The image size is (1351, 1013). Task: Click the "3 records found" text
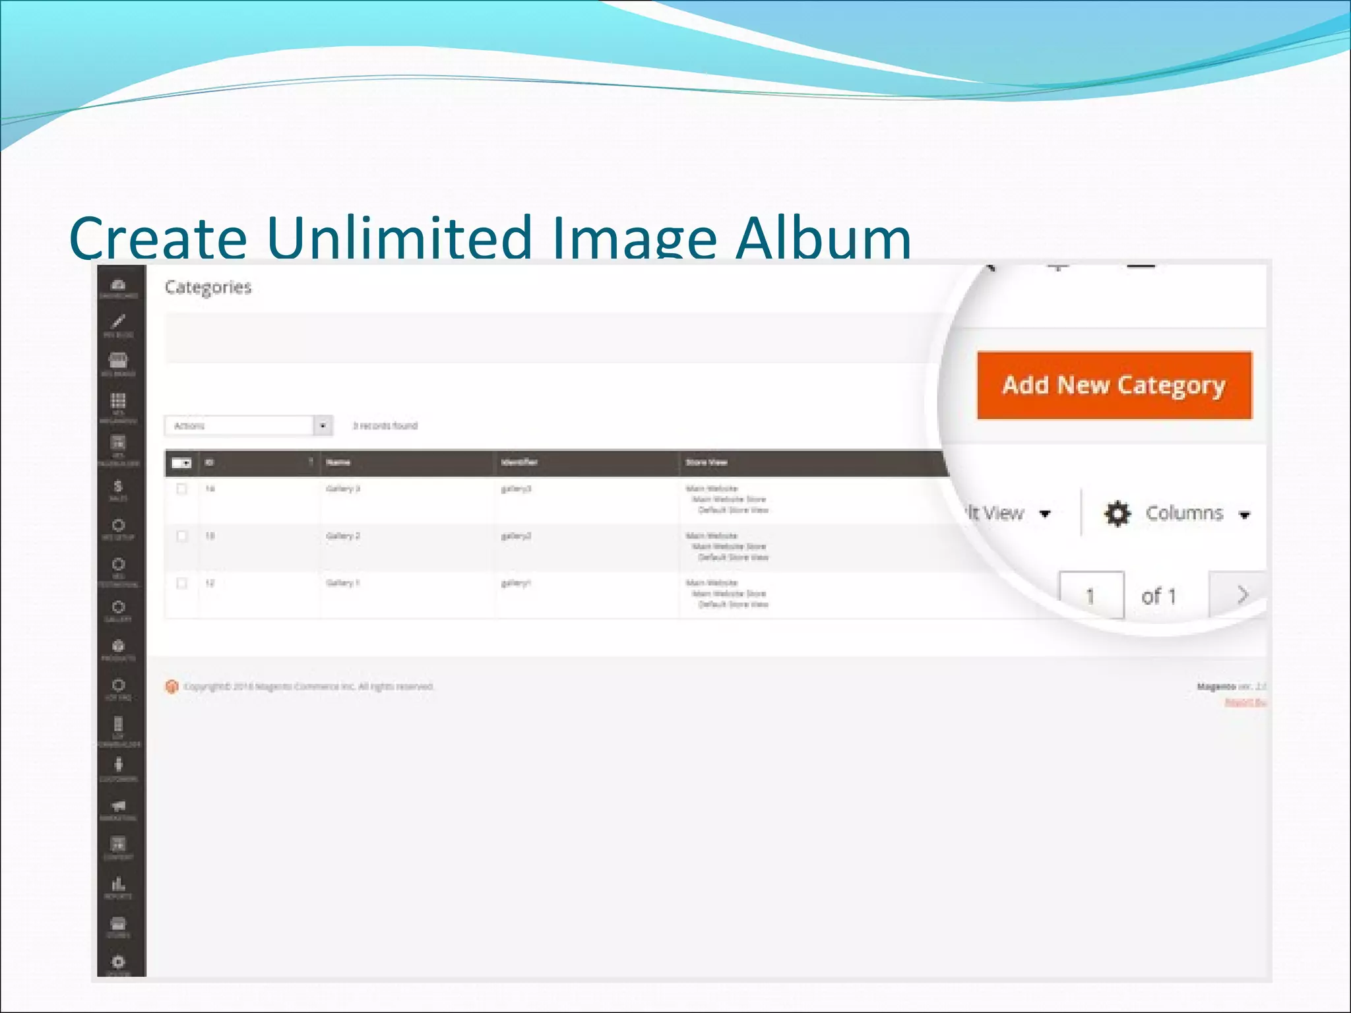(x=385, y=425)
